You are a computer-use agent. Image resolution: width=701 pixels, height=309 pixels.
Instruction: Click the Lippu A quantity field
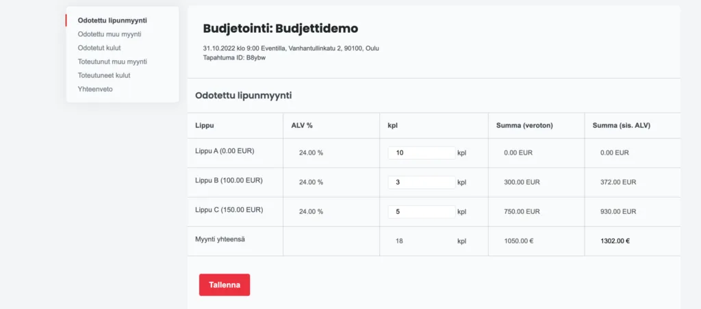click(421, 153)
